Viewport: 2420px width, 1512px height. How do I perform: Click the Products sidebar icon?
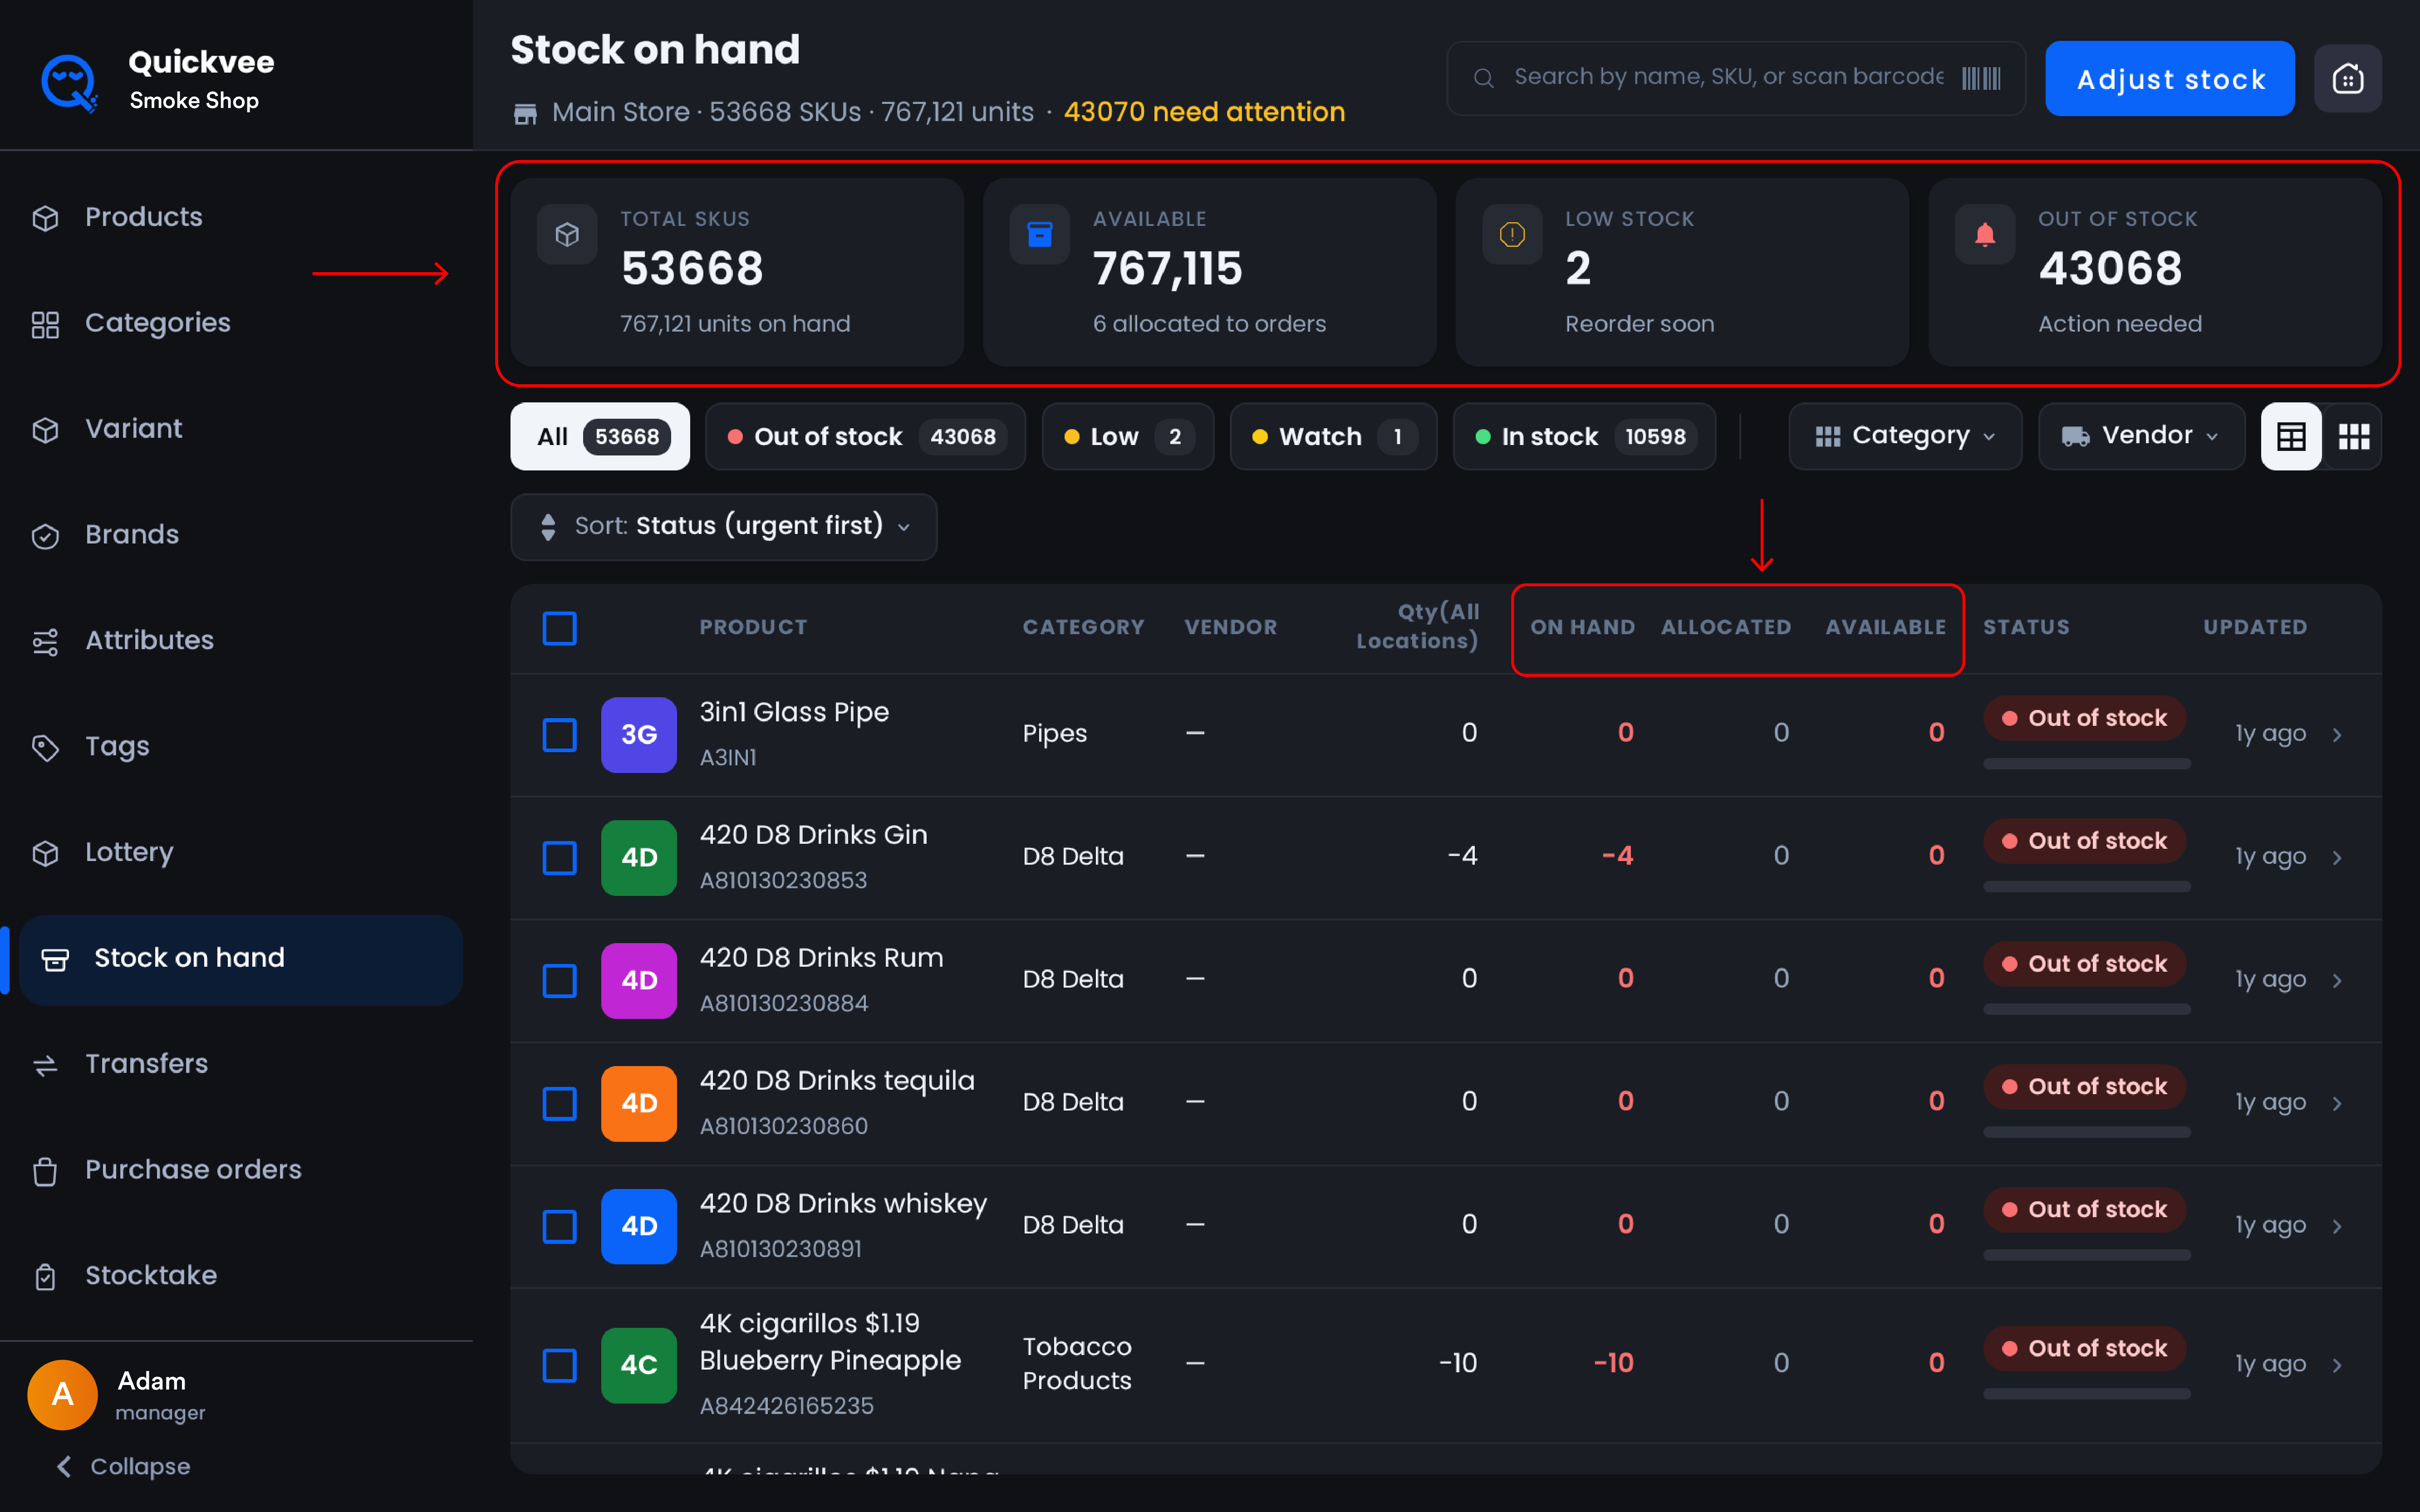point(46,218)
